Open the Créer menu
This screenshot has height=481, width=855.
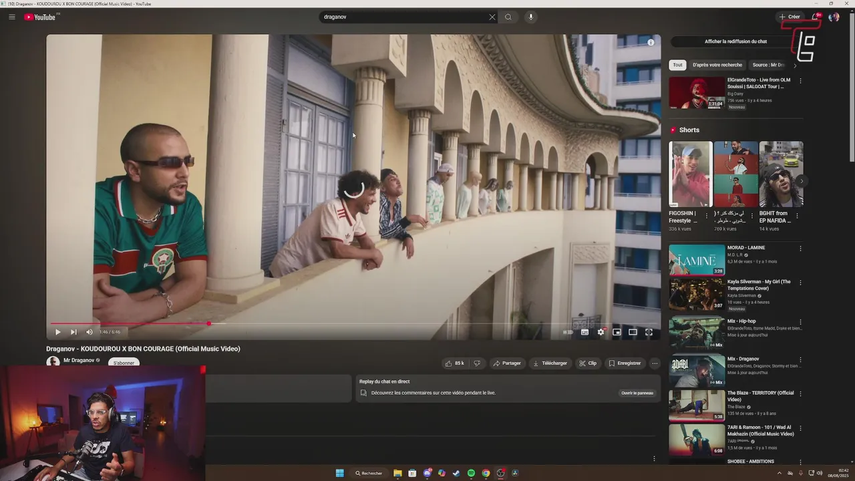click(x=790, y=17)
